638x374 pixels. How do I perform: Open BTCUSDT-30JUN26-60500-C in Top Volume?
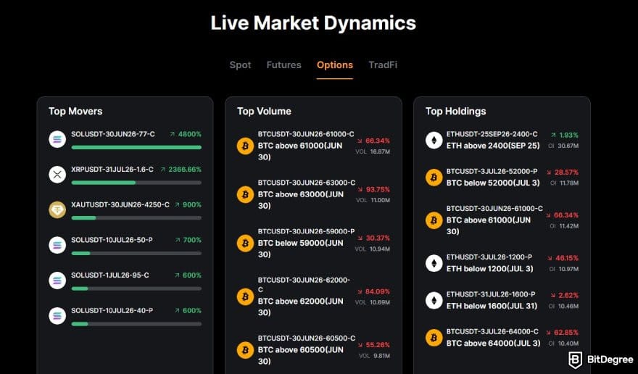click(x=307, y=338)
